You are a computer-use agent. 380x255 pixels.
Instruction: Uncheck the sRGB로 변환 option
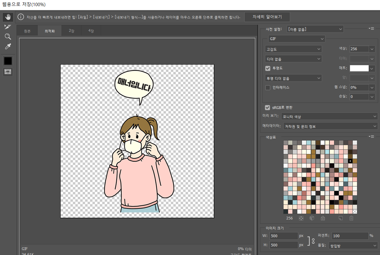pos(268,107)
